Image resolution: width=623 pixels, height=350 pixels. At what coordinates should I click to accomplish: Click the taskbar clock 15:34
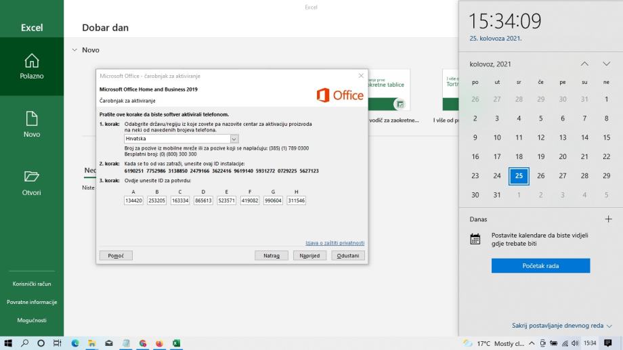point(590,343)
